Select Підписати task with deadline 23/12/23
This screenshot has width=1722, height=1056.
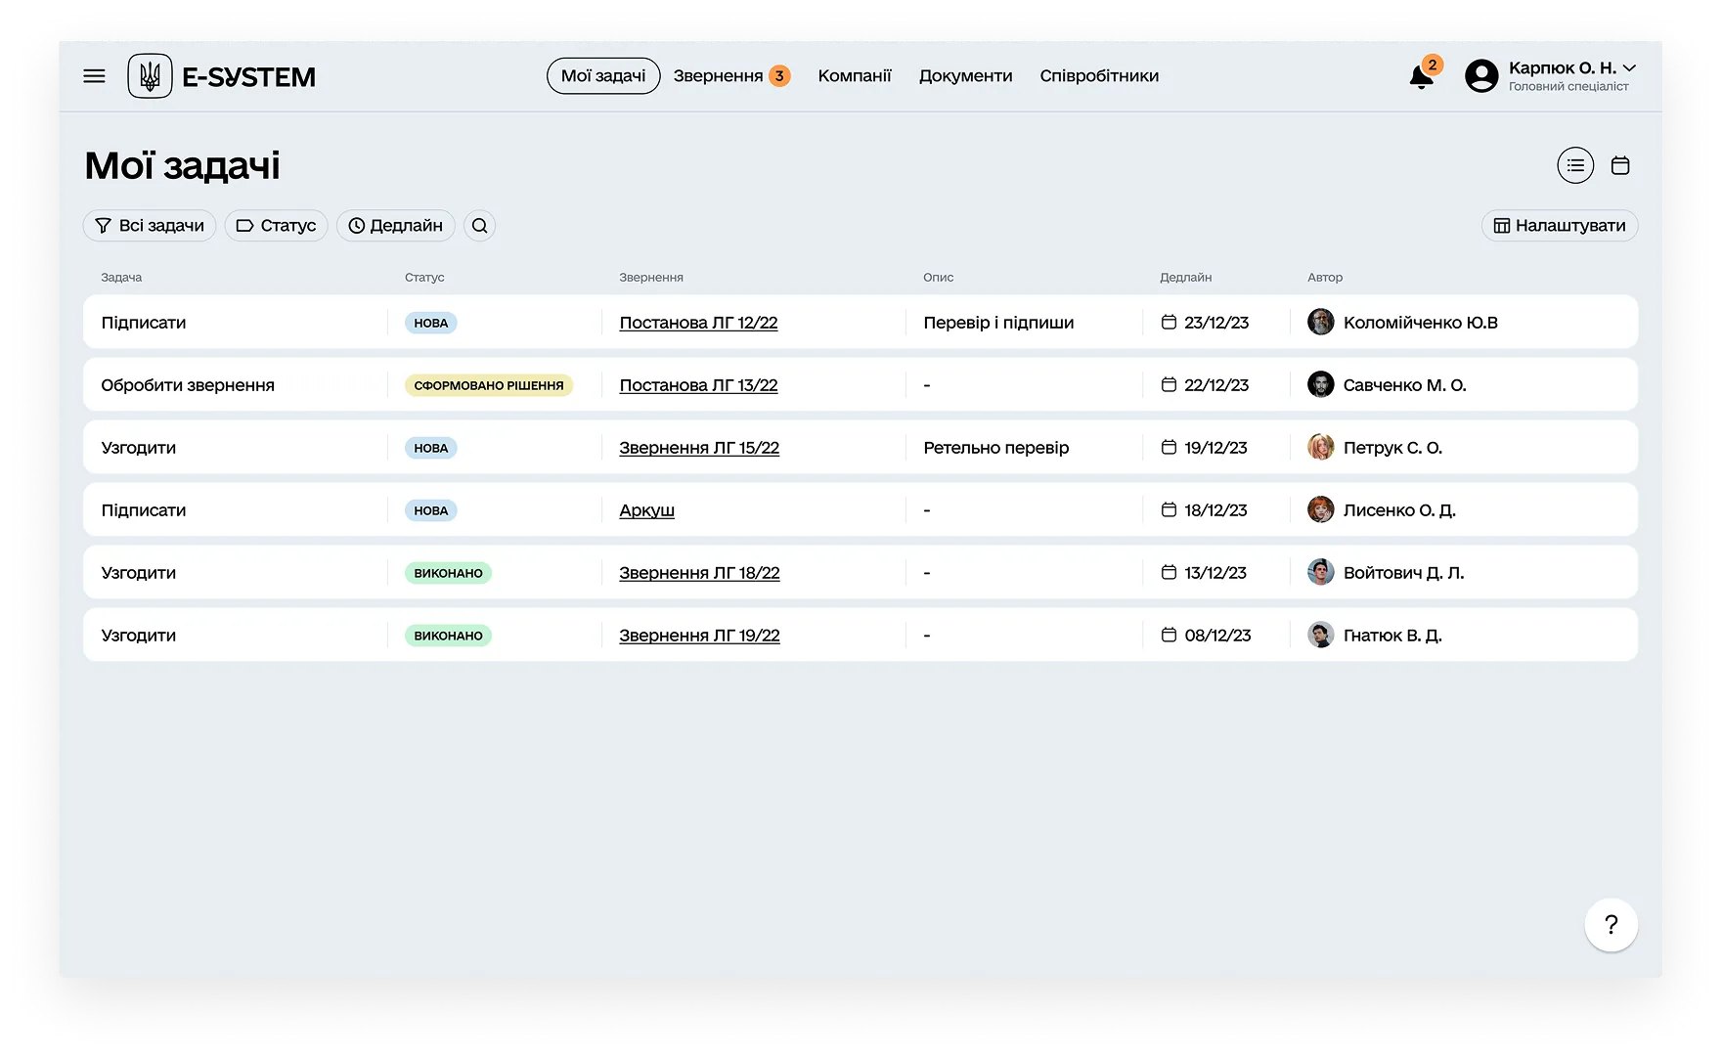pos(144,323)
